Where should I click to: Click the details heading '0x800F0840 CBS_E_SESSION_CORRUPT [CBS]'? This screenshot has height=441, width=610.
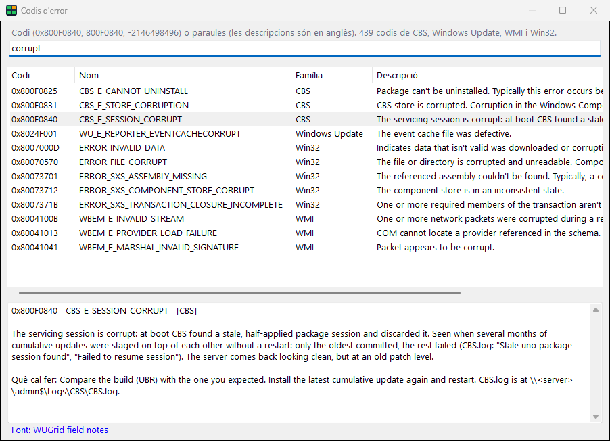(x=104, y=311)
